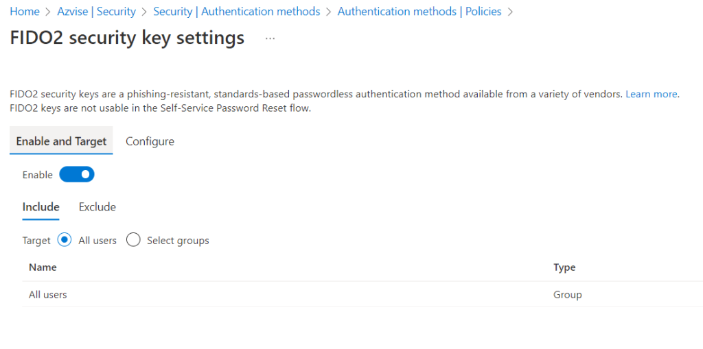Image resolution: width=703 pixels, height=349 pixels.
Task: Open Authentication methods | Policies breadcrumb
Action: (x=419, y=12)
